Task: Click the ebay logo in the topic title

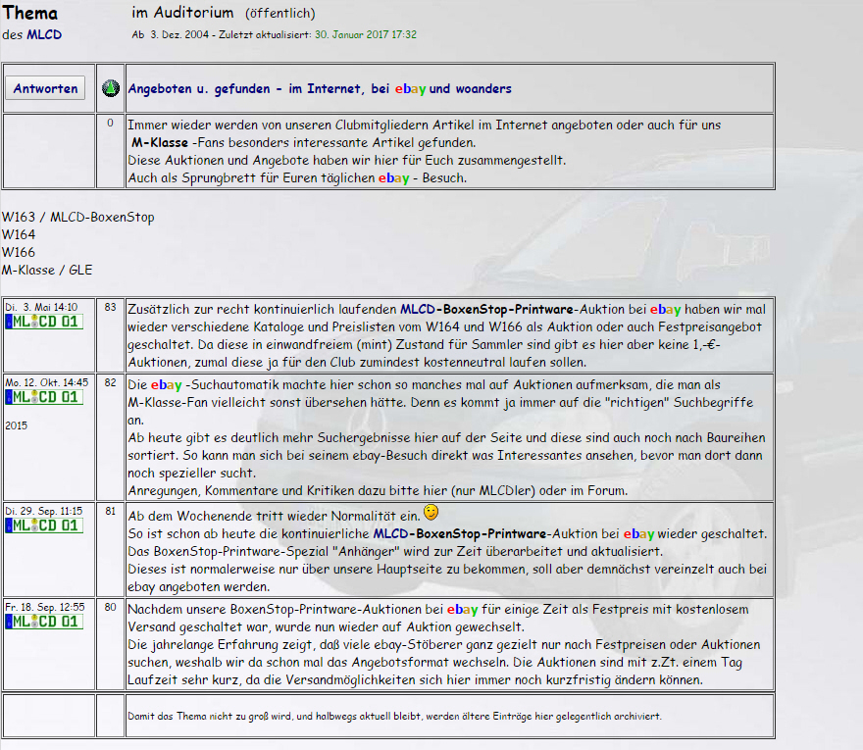Action: pos(410,89)
